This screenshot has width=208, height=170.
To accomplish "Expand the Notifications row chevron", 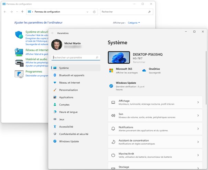I will (198, 129).
